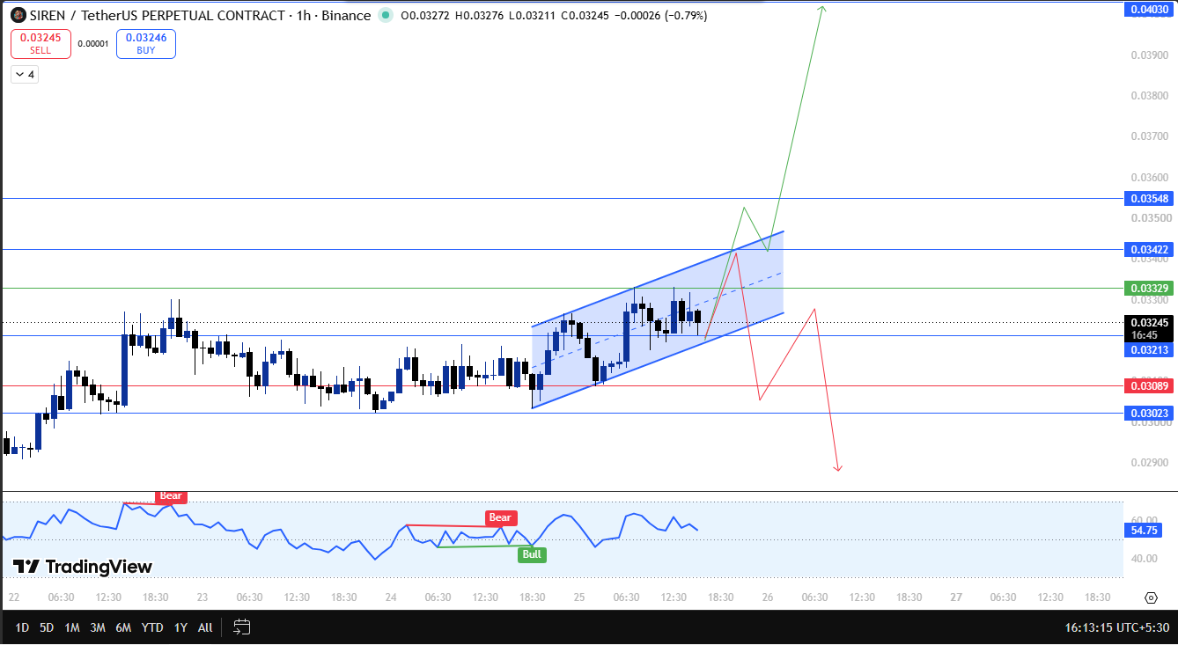Select the 3M time range
The image size is (1178, 645).
[98, 627]
